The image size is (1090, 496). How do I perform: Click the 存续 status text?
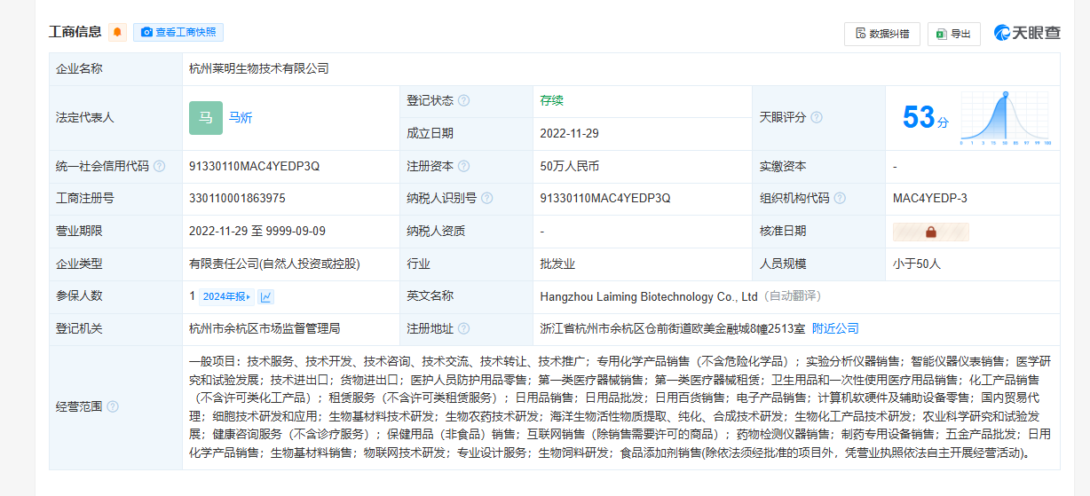pyautogui.click(x=552, y=101)
